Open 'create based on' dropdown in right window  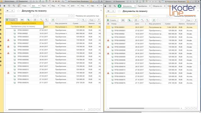[x=130, y=20]
